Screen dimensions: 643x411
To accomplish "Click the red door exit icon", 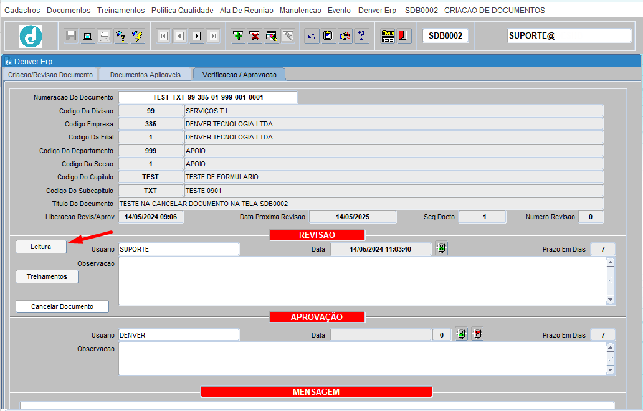I will 402,36.
